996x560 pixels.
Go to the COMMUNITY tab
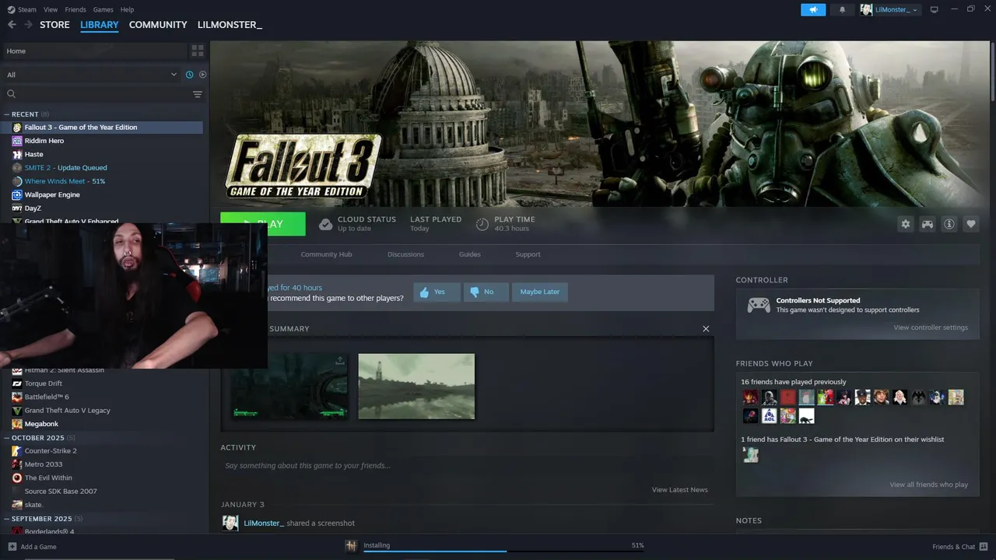click(158, 25)
